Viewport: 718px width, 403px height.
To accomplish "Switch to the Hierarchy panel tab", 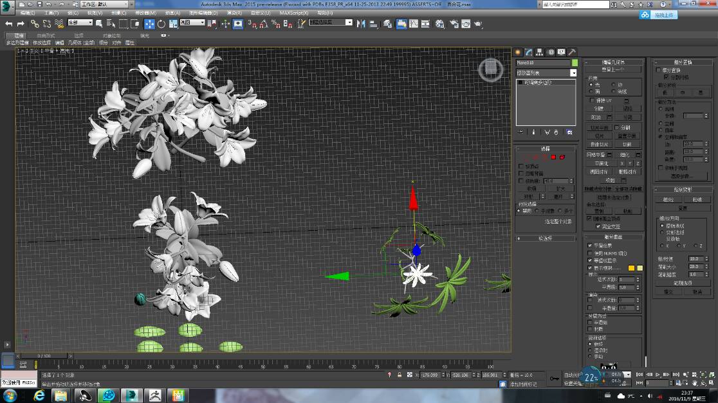I will (539, 52).
